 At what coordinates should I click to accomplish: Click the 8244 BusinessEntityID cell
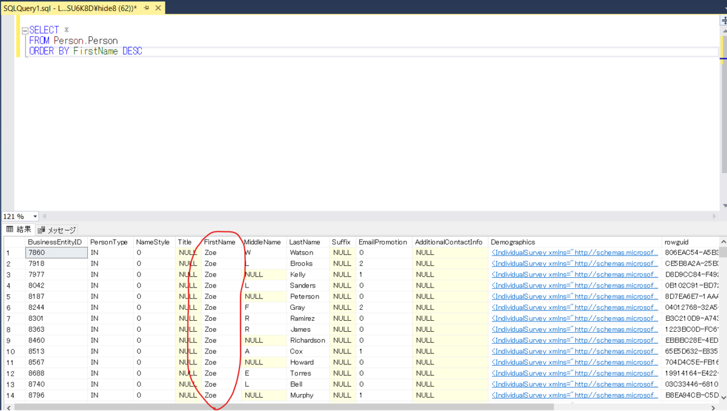[x=56, y=307]
